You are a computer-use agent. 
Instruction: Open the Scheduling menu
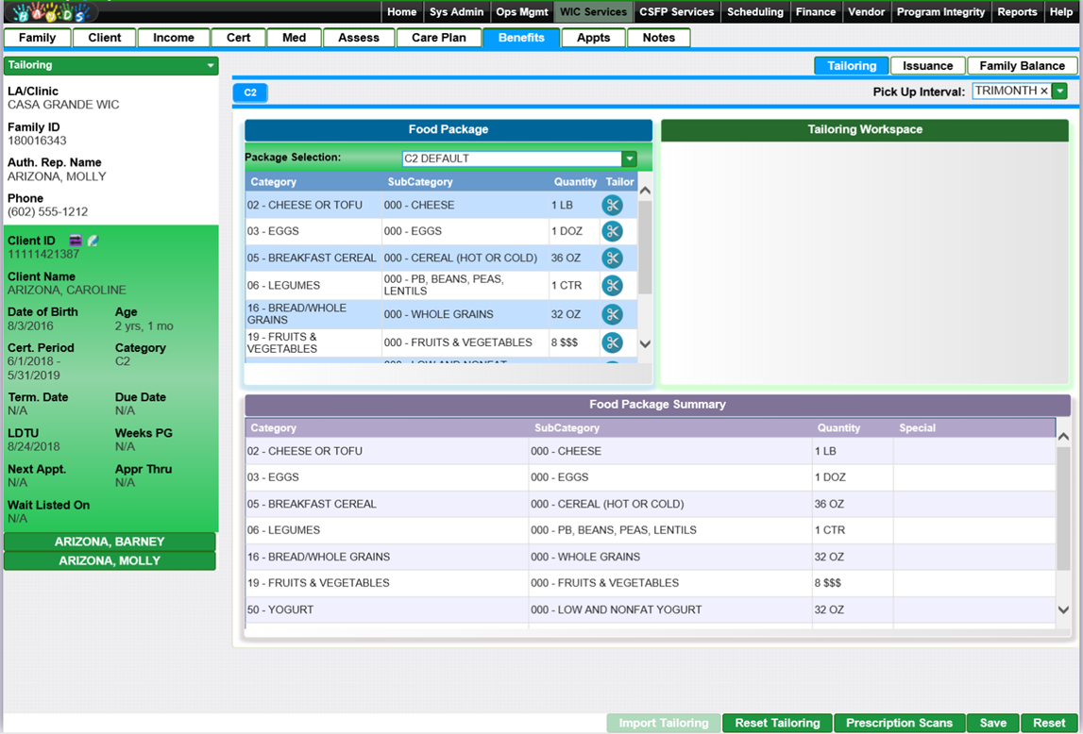click(x=754, y=12)
